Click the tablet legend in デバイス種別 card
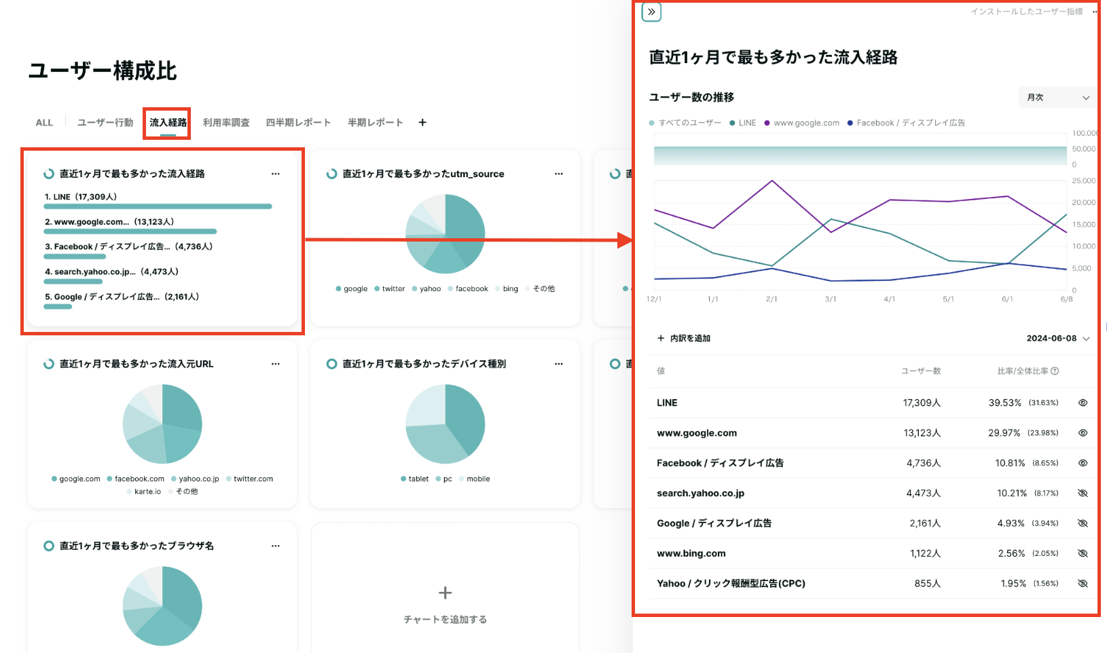 tap(415, 479)
